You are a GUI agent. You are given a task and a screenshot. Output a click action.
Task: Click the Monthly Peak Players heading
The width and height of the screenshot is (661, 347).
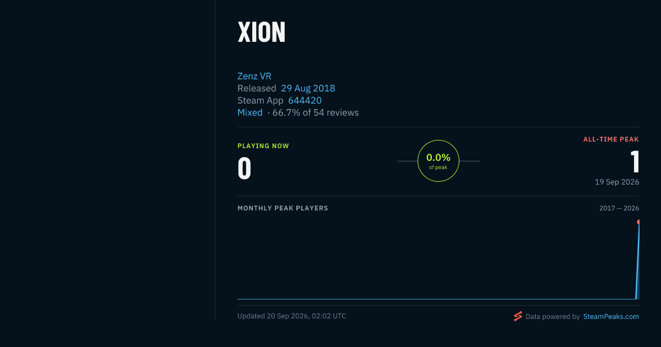283,208
